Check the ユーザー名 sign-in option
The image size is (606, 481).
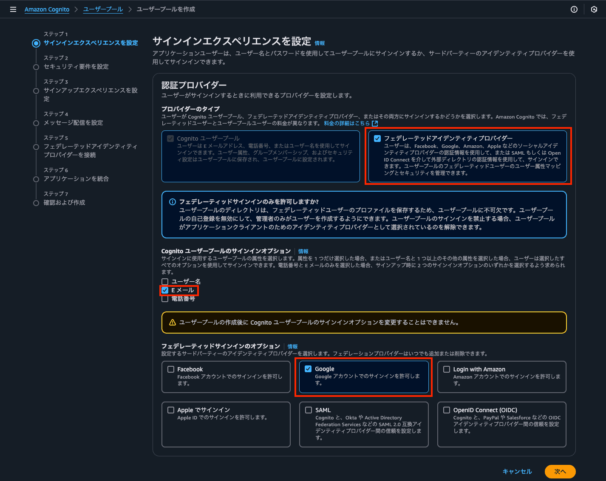pyautogui.click(x=165, y=282)
